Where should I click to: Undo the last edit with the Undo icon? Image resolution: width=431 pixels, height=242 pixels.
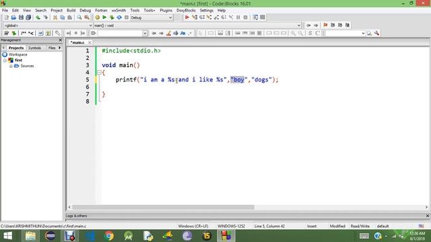[x=38, y=17]
